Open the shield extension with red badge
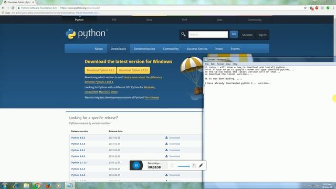The width and height of the screenshot is (336, 189). 311,8
